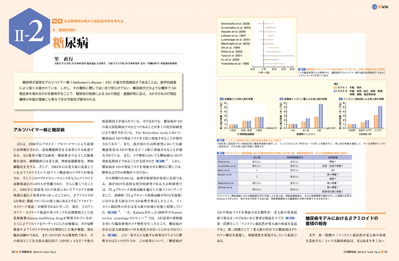The width and height of the screenshot is (399, 261).
Task: Click the Tyas et al. 2001 label
Action: 231,55
